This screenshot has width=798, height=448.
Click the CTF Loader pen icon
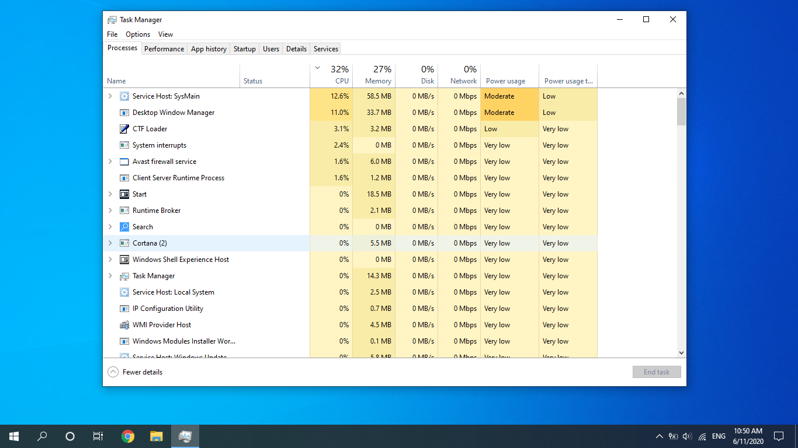[x=124, y=129]
